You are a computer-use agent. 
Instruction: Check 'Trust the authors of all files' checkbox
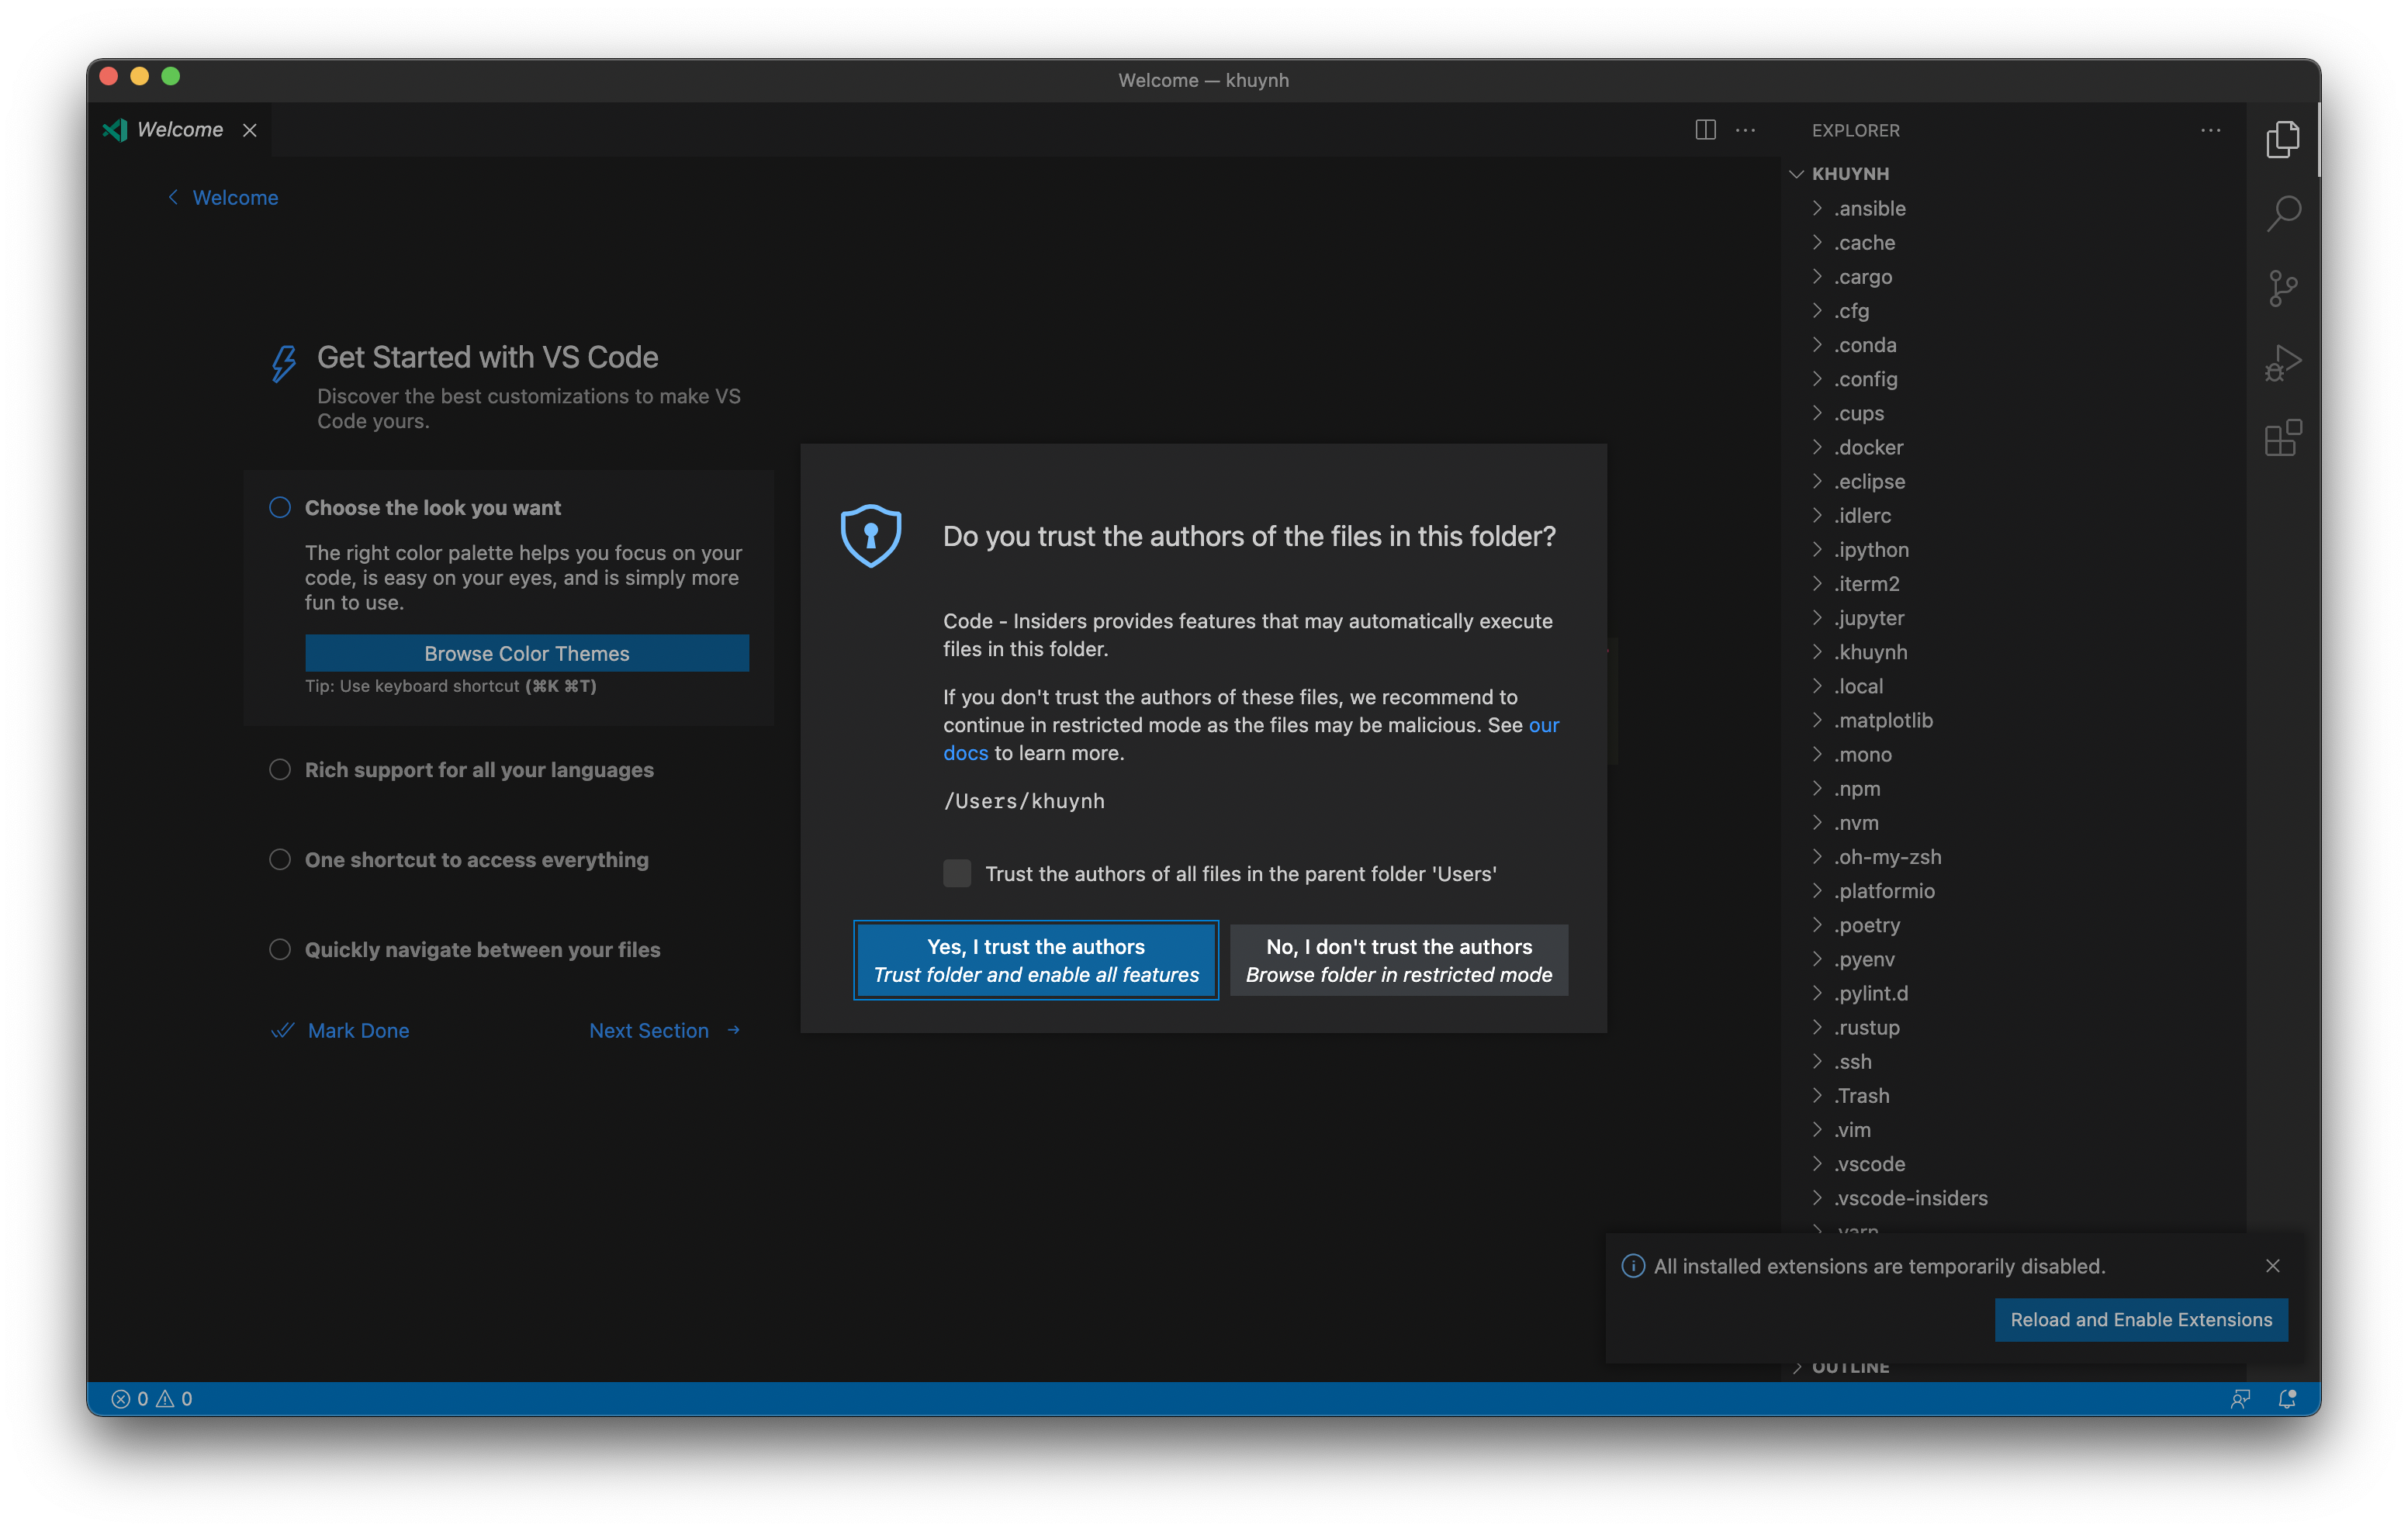[956, 872]
